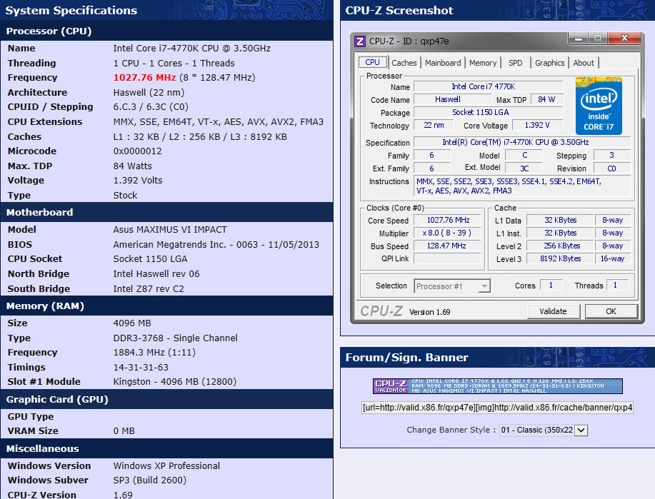655x499 pixels.
Task: Click the Instructions list in CPU-Z
Action: [x=522, y=186]
